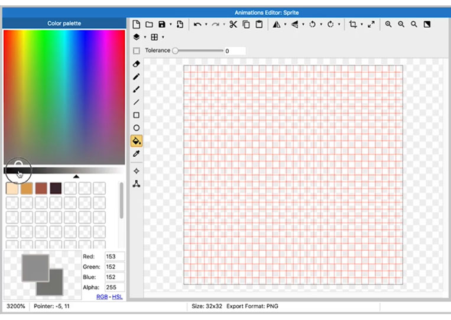Zoom in on the canvas

[x=388, y=24]
